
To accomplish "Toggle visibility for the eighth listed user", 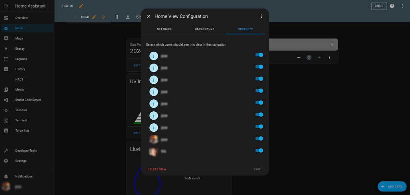I will (259, 139).
